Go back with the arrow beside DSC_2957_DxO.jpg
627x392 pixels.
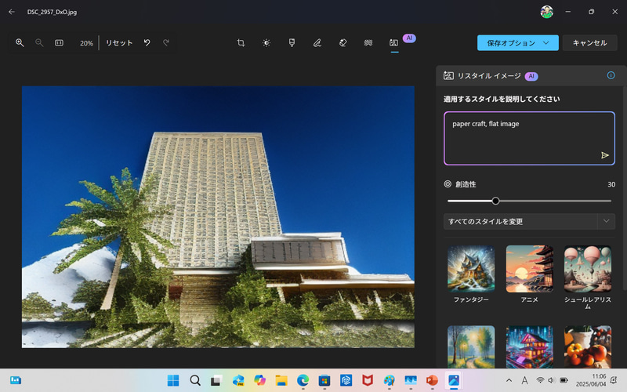(x=12, y=12)
